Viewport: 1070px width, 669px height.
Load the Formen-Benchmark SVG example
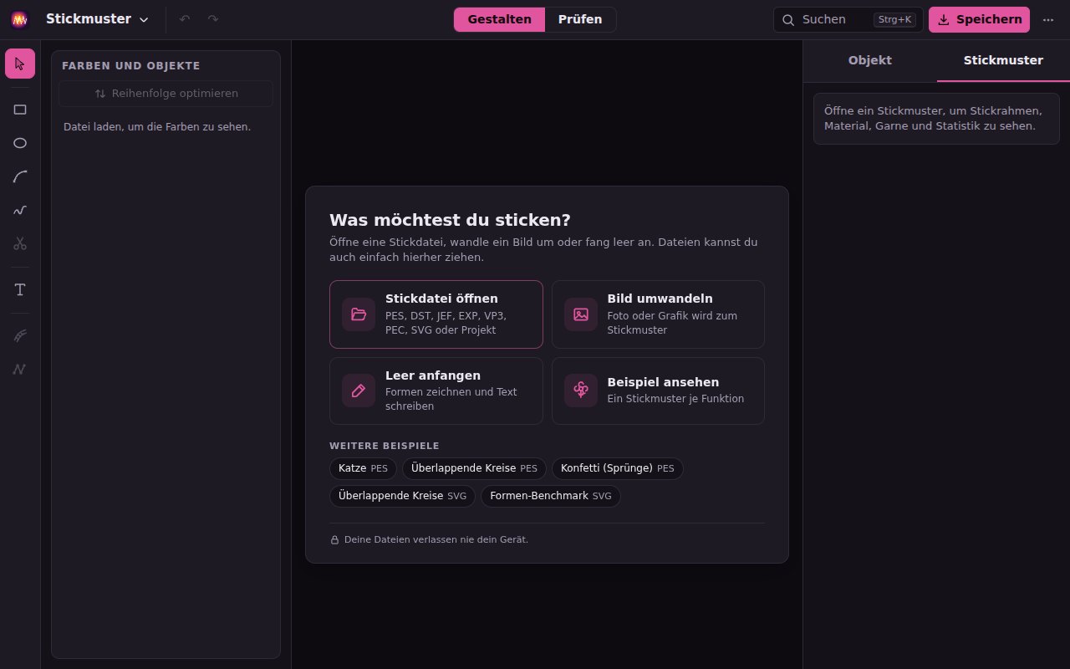pos(551,496)
